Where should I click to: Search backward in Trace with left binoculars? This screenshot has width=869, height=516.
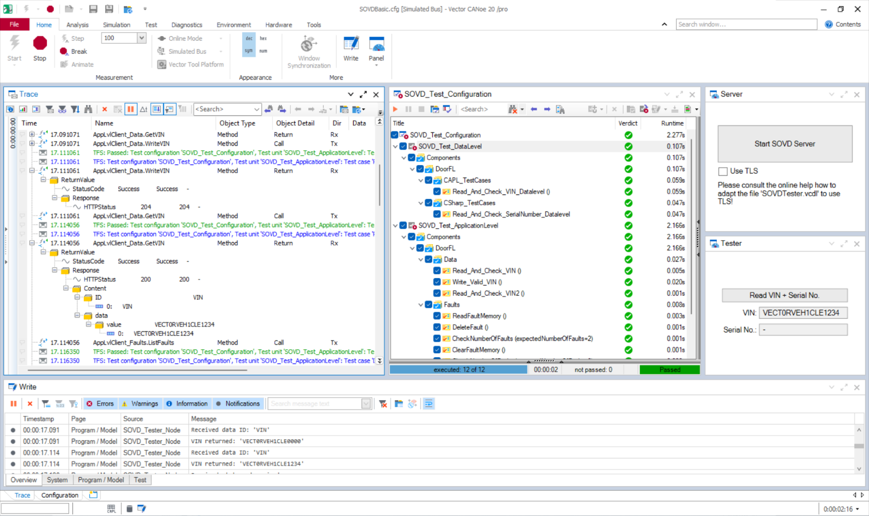[x=269, y=109]
